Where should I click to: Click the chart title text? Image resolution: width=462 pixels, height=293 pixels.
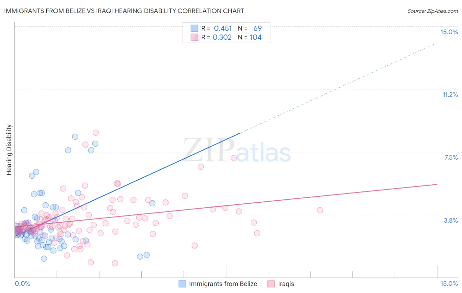pos(124,11)
